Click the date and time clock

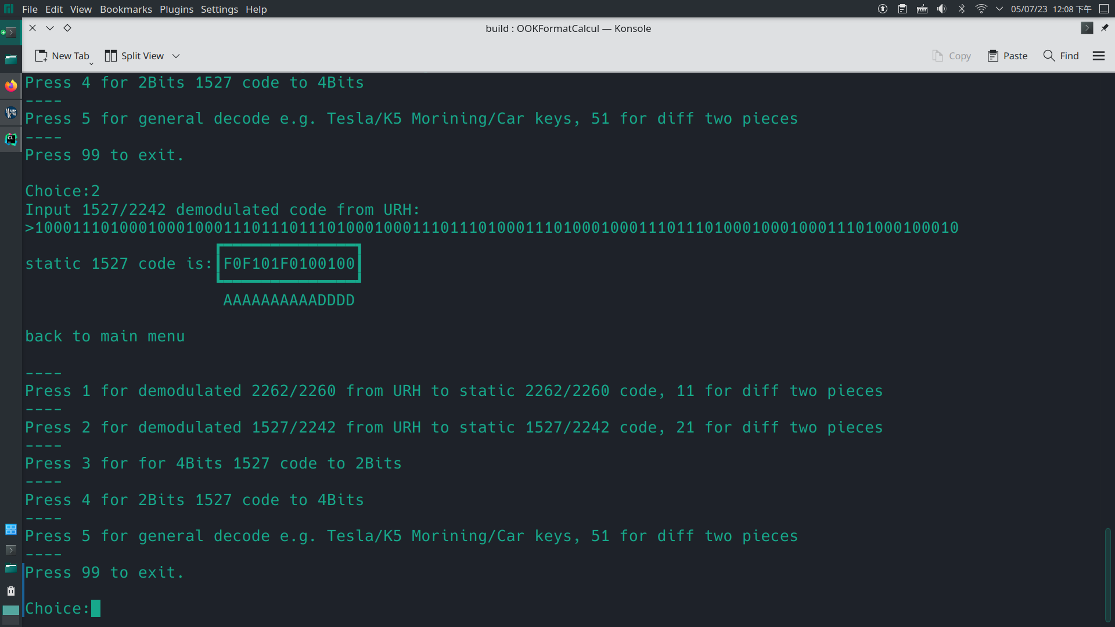(x=1051, y=9)
